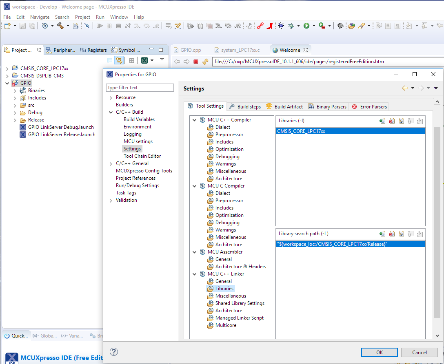The height and width of the screenshot is (364, 444).
Task: Click the Welcome page URL field
Action: 328,62
